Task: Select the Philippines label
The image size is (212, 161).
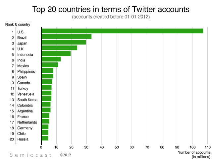Action: click(x=26, y=71)
